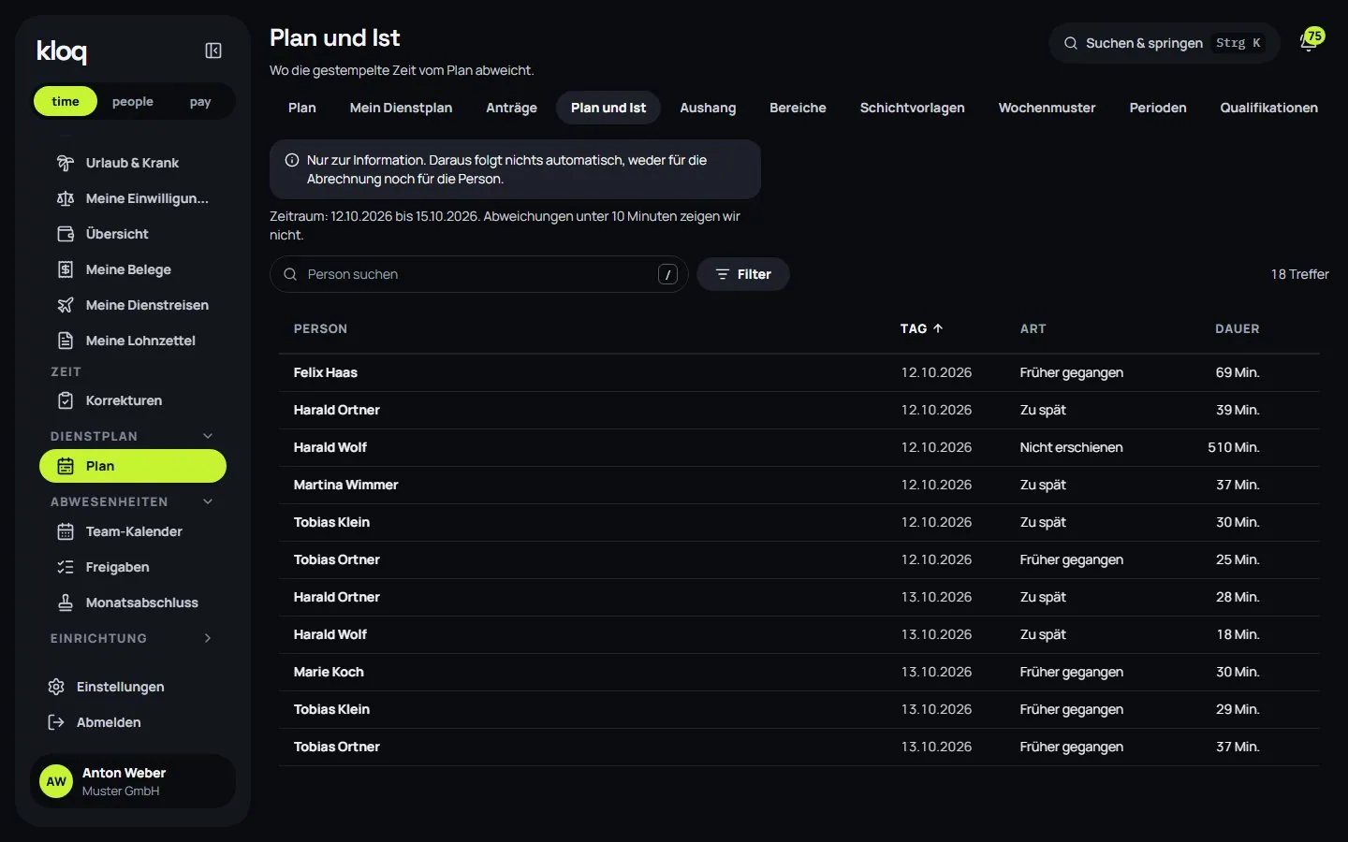The height and width of the screenshot is (842, 1348).
Task: Focus the Person suchen field
Action: point(479,274)
